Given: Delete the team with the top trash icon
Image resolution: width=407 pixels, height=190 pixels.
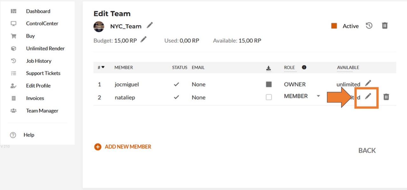Looking at the screenshot, I should tap(385, 26).
